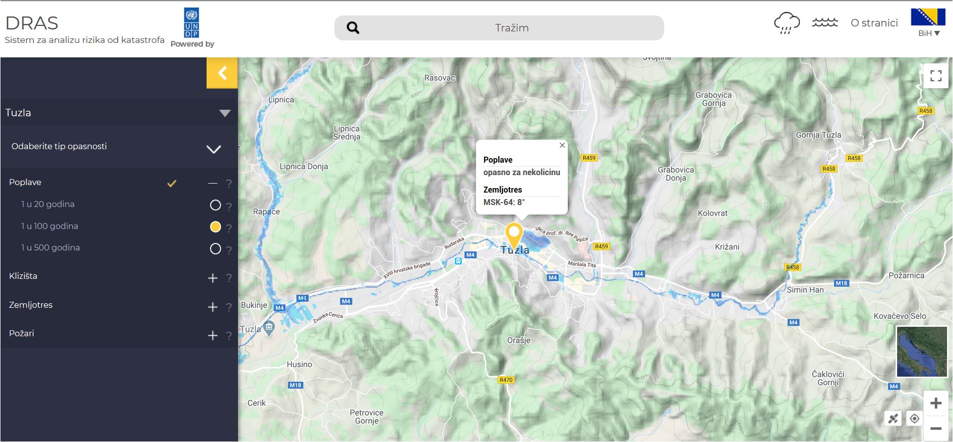This screenshot has height=442, width=953.
Task: Select the 1 u 100 godina option
Action: coord(215,227)
